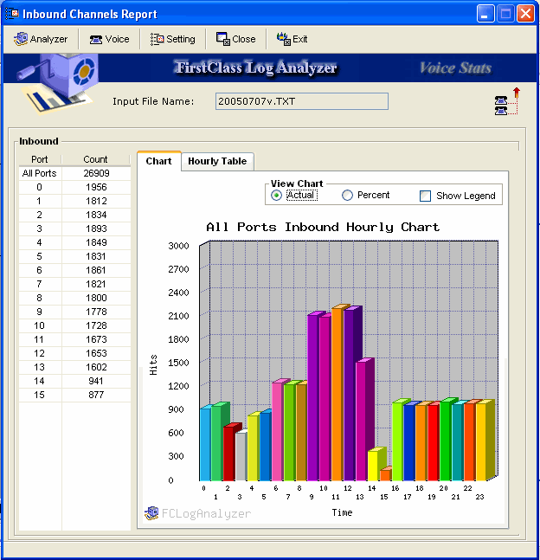Switch to the Hourly Table tab
This screenshot has width=540, height=560.
point(217,161)
